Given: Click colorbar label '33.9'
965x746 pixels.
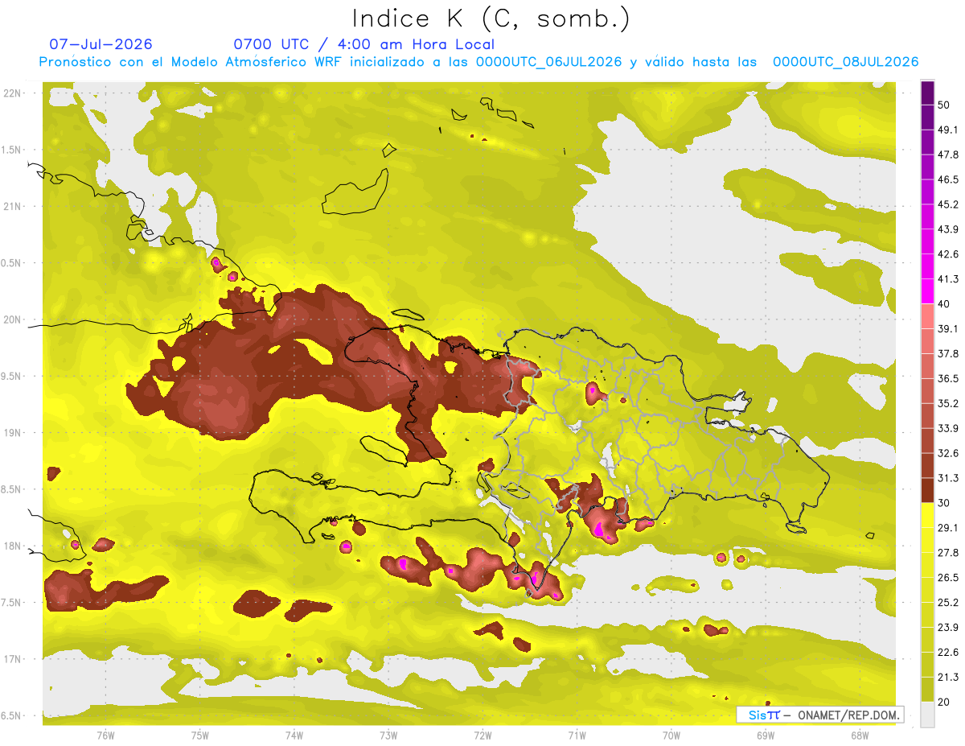Looking at the screenshot, I should 948,428.
